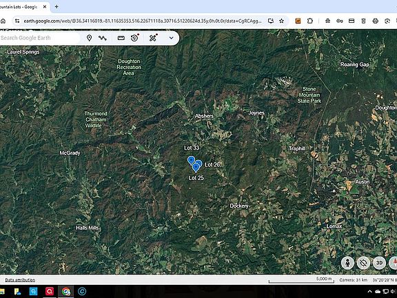The width and height of the screenshot is (397, 298).
Task: Click the Add placemark pin icon
Action: click(89, 38)
